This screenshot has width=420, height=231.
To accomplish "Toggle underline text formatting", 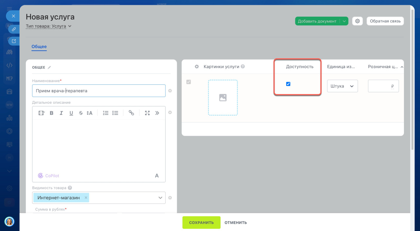I will click(x=71, y=113).
